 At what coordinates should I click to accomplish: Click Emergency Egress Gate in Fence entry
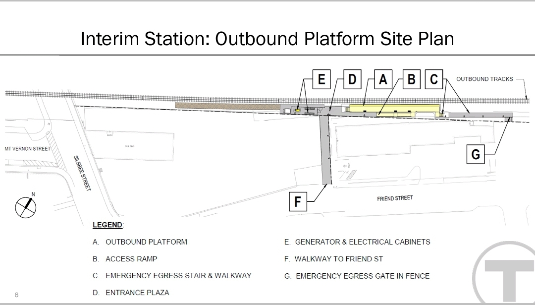pos(357,276)
